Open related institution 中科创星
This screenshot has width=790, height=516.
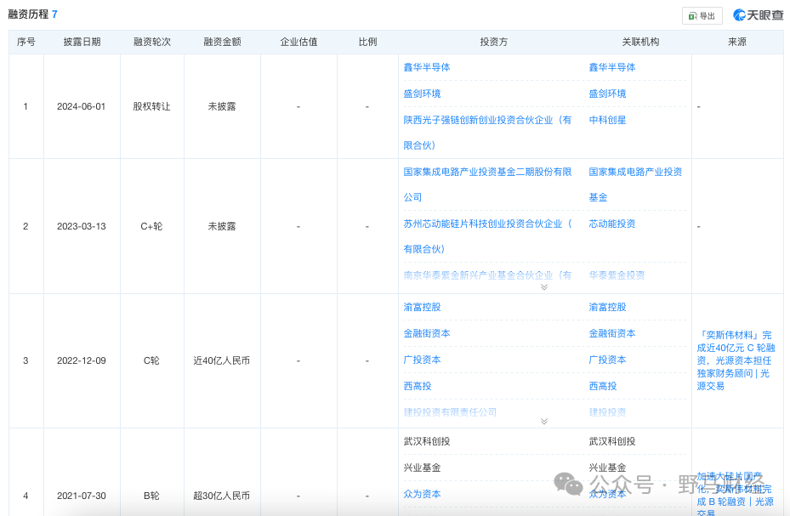click(x=608, y=120)
